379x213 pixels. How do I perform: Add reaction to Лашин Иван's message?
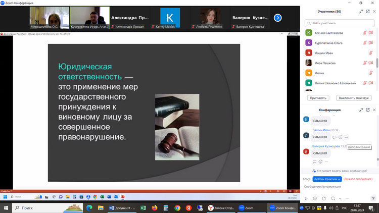click(341, 137)
